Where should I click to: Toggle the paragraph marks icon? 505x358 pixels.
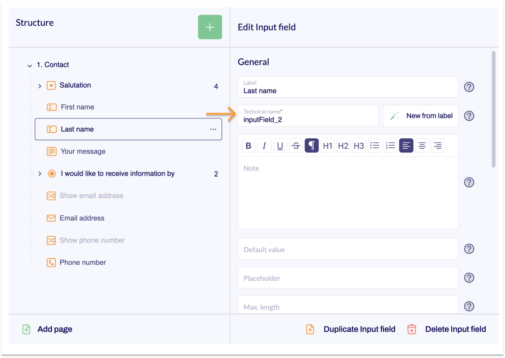click(x=311, y=145)
